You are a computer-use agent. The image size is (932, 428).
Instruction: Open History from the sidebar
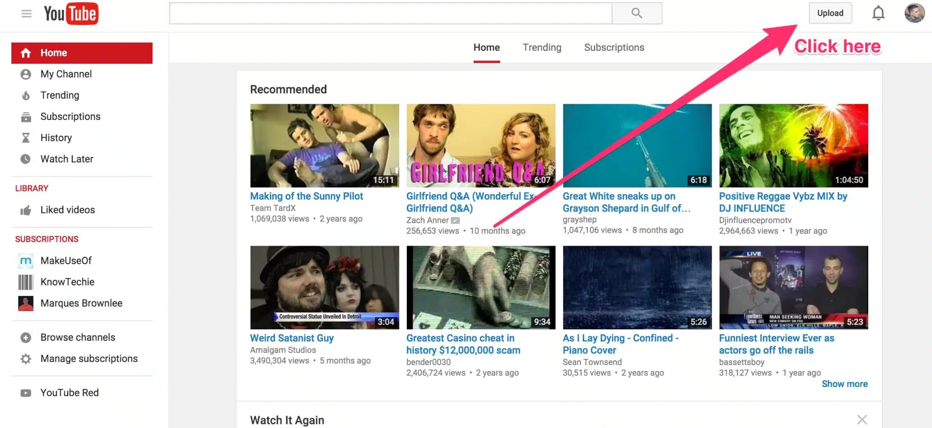tap(56, 137)
